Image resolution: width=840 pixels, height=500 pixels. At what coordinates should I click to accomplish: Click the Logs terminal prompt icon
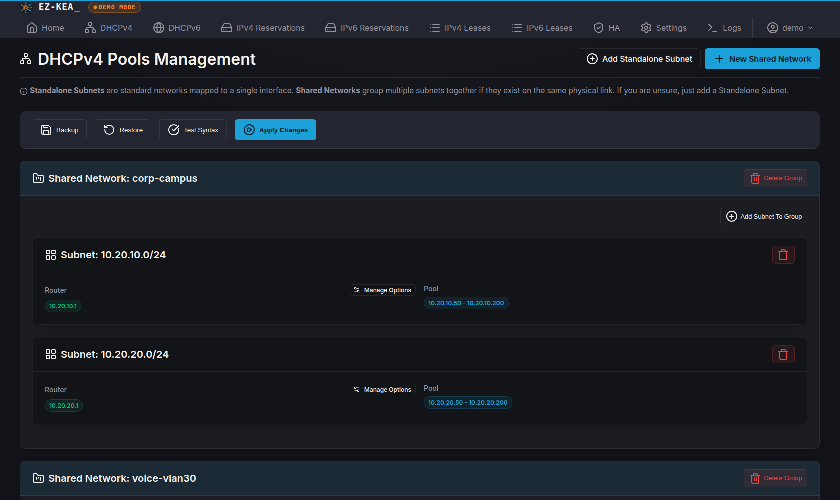[x=713, y=28]
